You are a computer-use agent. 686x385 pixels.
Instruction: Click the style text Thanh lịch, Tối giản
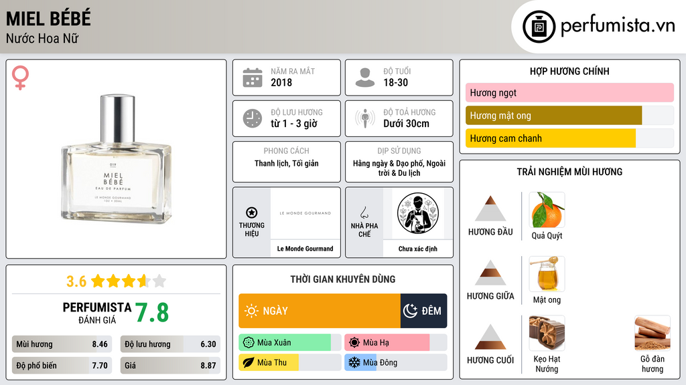(x=287, y=163)
